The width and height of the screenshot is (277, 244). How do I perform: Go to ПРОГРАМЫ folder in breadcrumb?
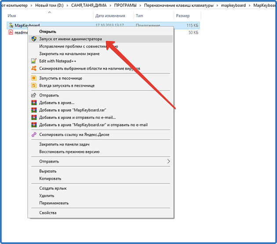[x=125, y=5]
